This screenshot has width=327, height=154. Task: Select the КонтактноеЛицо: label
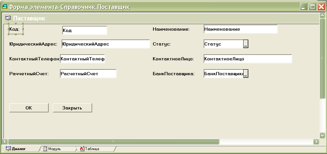pyautogui.click(x=173, y=59)
